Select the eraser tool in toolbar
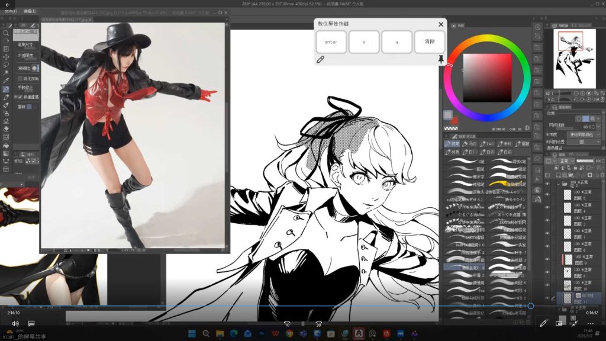Screen dimensions: 606x341 [6, 128]
